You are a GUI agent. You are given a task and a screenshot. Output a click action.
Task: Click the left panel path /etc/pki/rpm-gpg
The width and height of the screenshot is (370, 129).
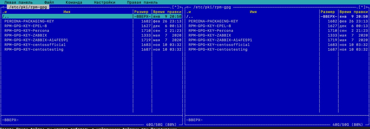click(28, 7)
